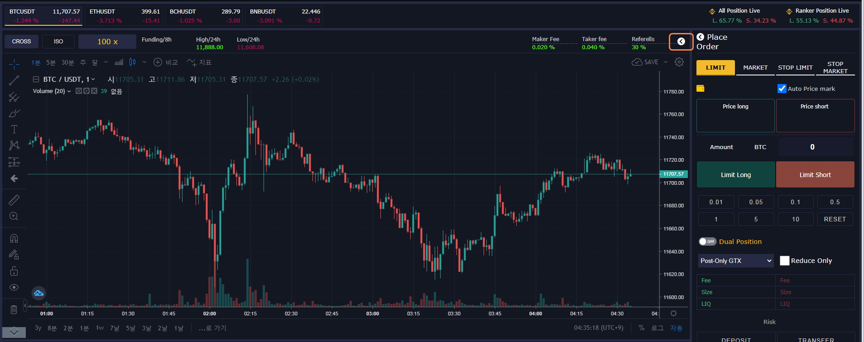The height and width of the screenshot is (342, 864).
Task: Select the trend line drawing tool
Action: pos(14,81)
